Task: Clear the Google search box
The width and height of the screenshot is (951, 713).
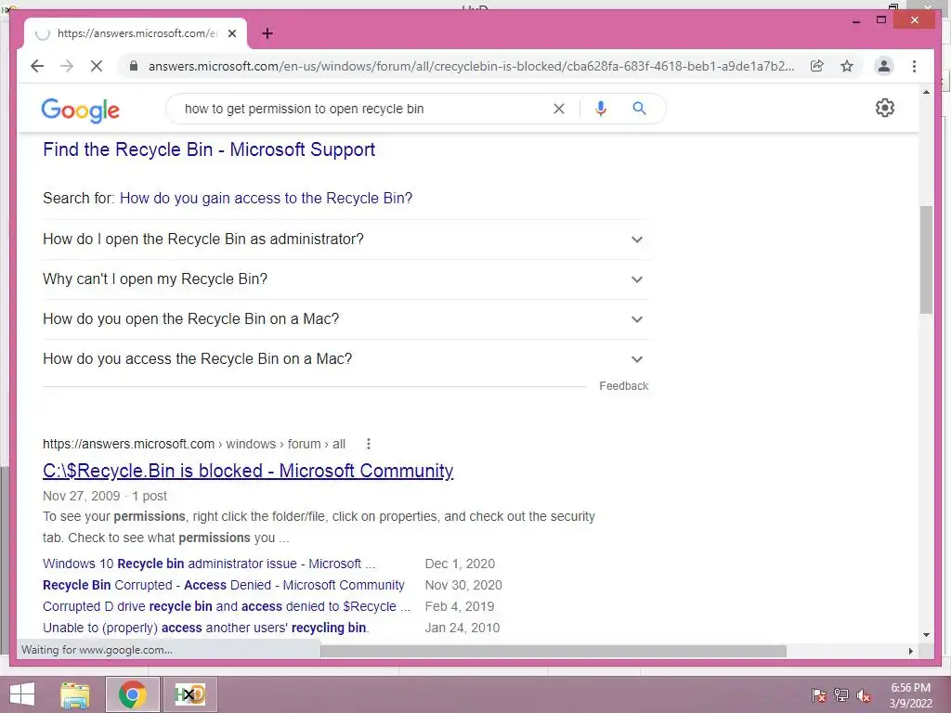Action: (558, 109)
